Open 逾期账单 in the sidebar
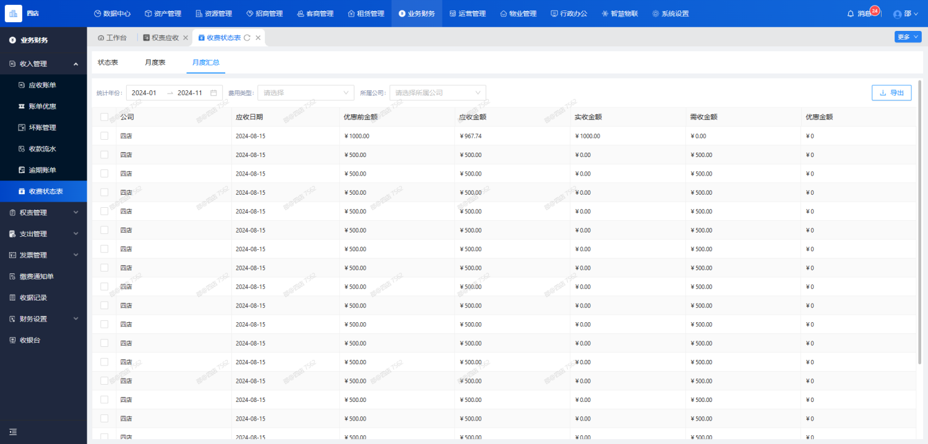The width and height of the screenshot is (928, 444). tap(43, 170)
